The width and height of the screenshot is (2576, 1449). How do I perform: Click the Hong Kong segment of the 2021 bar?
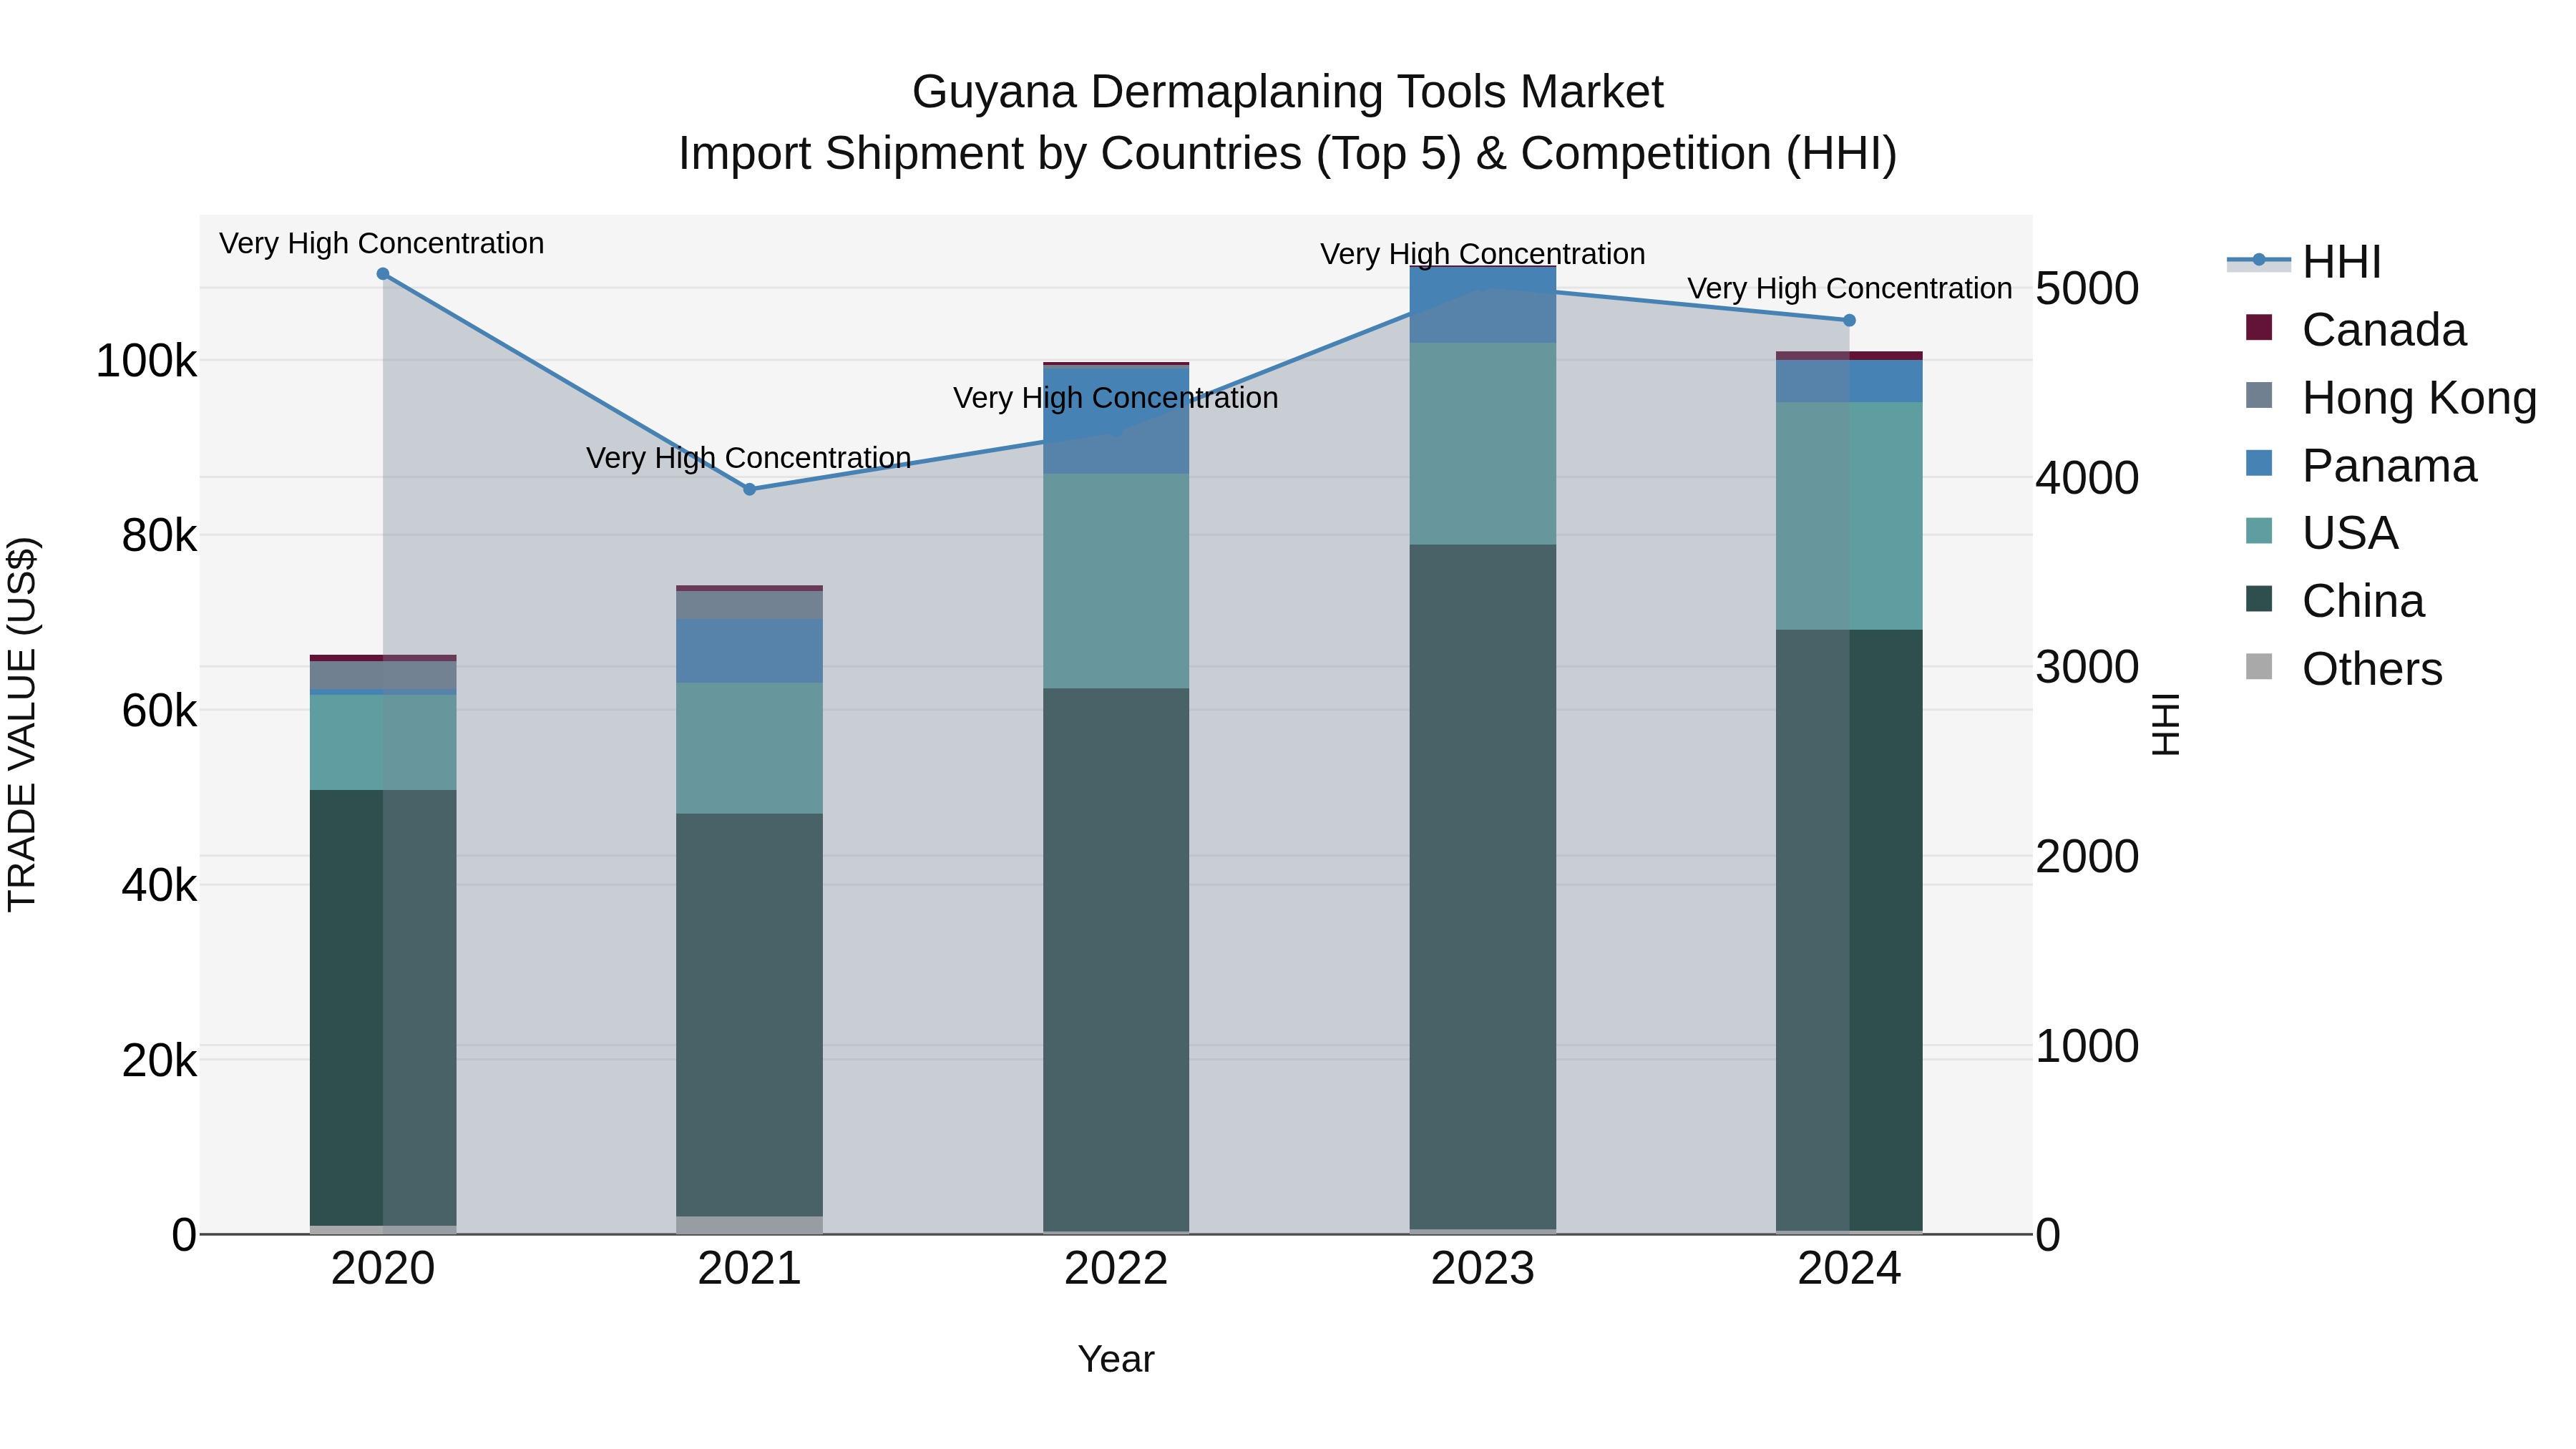click(750, 605)
